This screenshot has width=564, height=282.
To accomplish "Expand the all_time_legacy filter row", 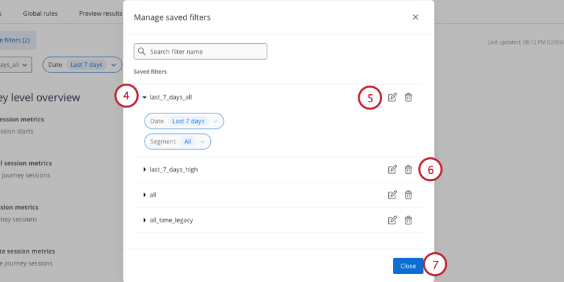I will 145,220.
